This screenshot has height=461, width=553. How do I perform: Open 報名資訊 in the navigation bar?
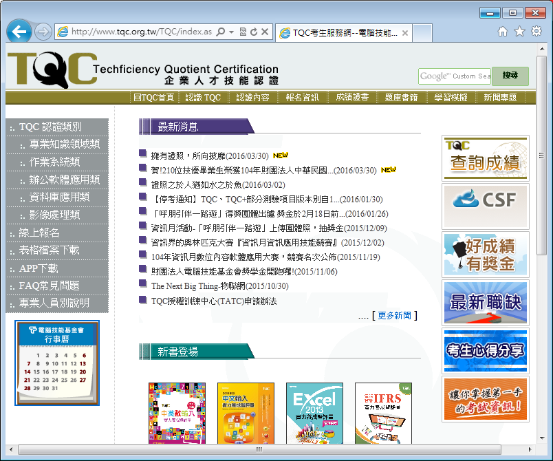[x=302, y=97]
